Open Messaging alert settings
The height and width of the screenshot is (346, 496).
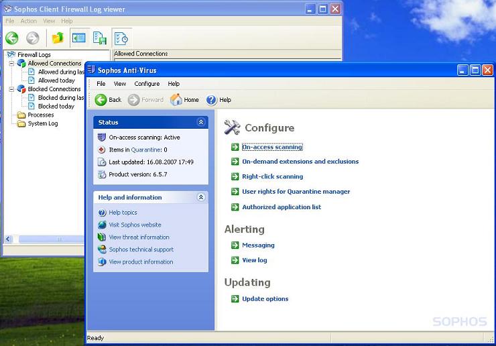click(258, 245)
